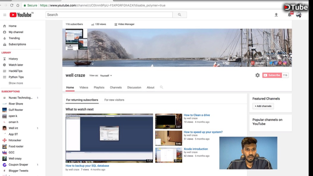Open the notifications bell
The height and width of the screenshot is (176, 313).
290,15
